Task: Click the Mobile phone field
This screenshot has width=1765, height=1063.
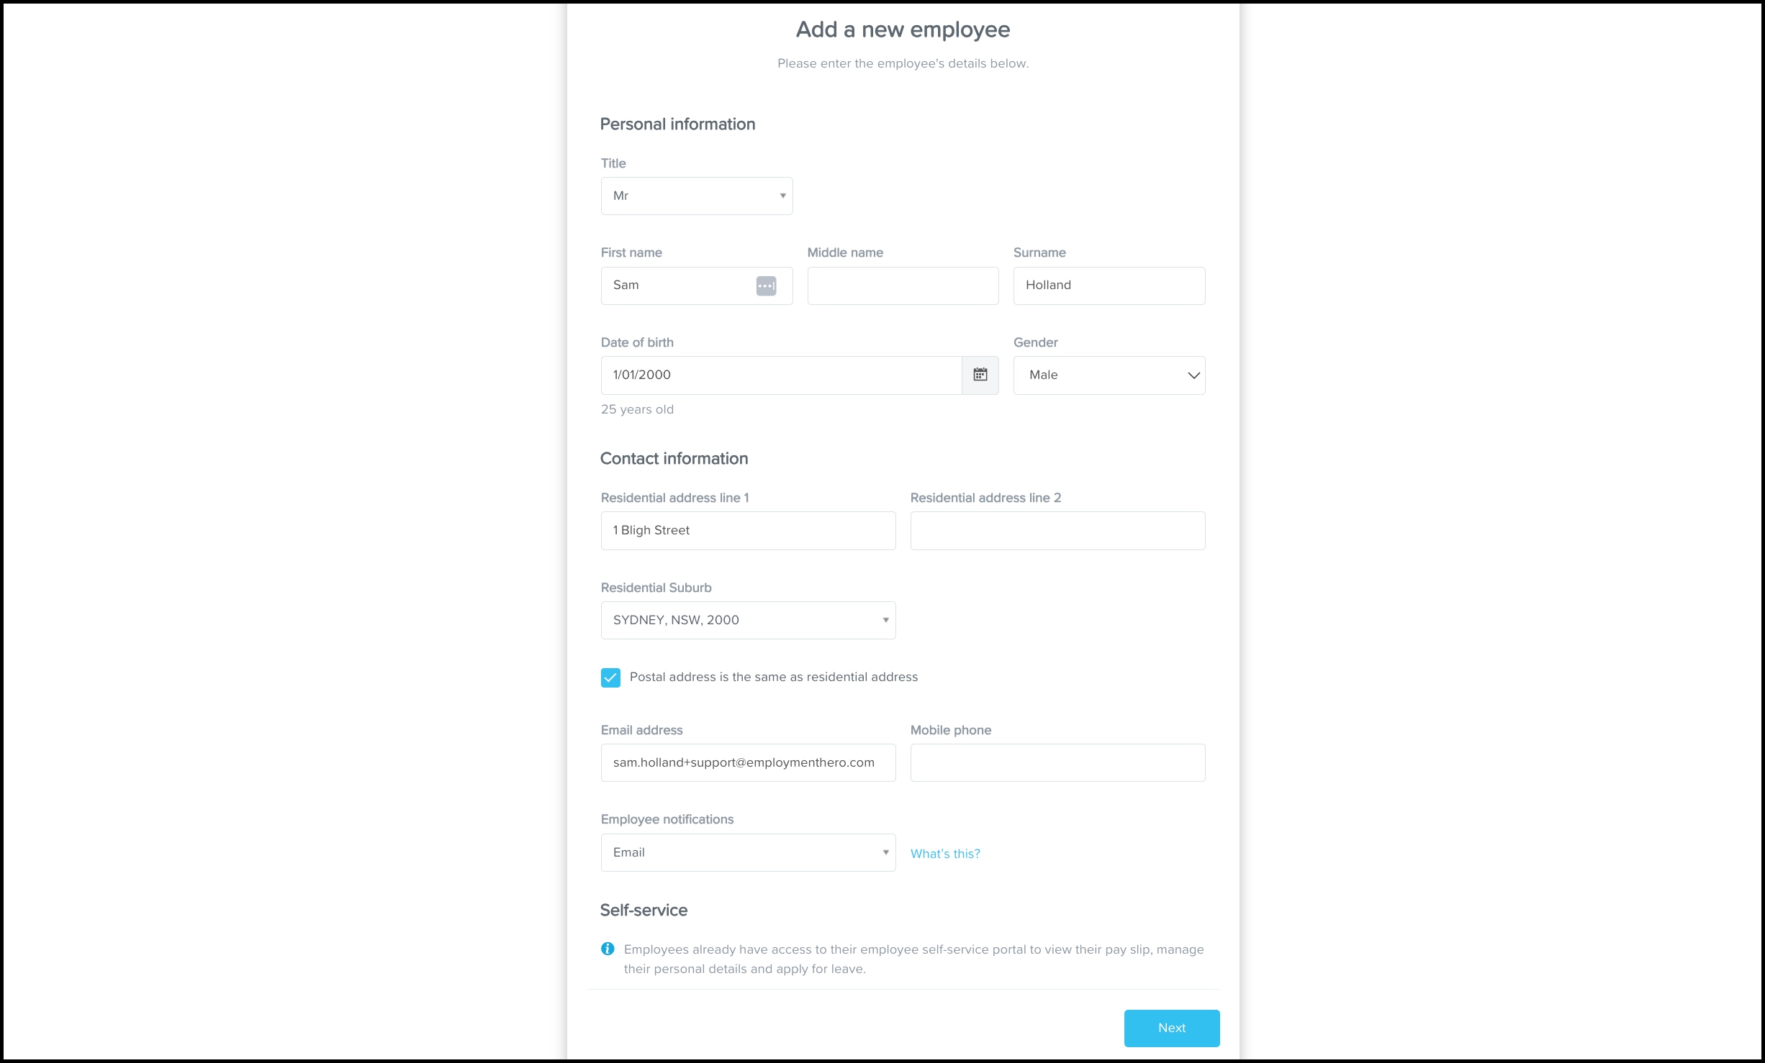Action: click(1057, 762)
